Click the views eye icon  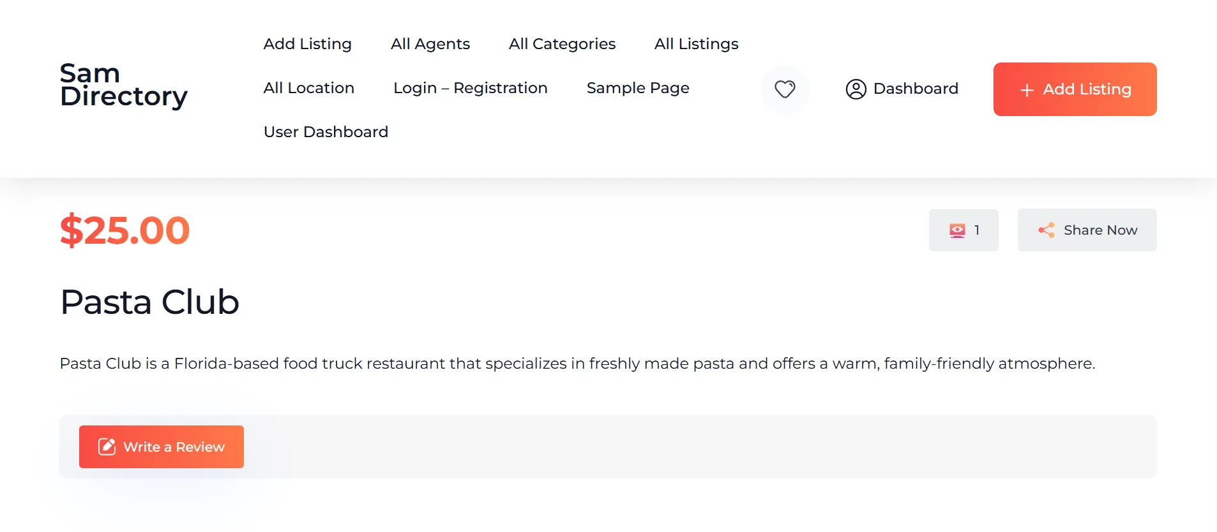click(x=957, y=230)
